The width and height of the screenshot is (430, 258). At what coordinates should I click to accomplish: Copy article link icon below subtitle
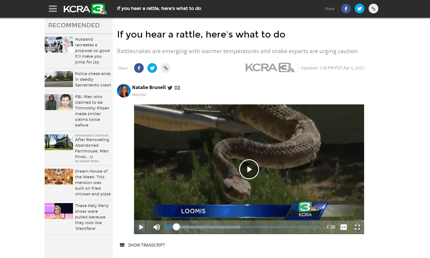pyautogui.click(x=166, y=68)
